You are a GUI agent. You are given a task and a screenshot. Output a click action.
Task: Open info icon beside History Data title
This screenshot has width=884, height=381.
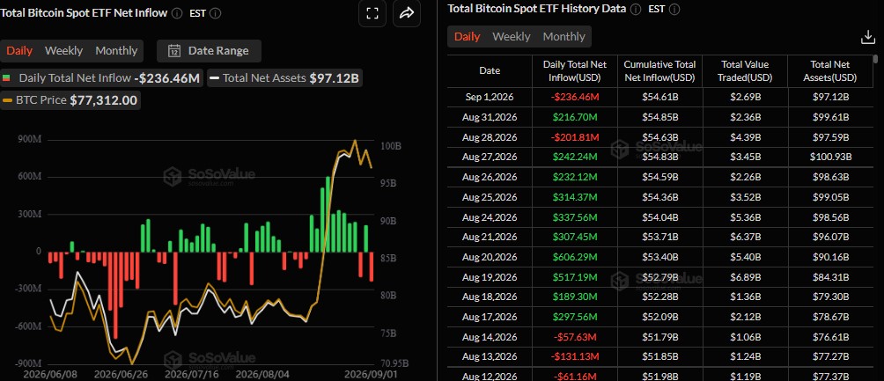[x=636, y=9]
